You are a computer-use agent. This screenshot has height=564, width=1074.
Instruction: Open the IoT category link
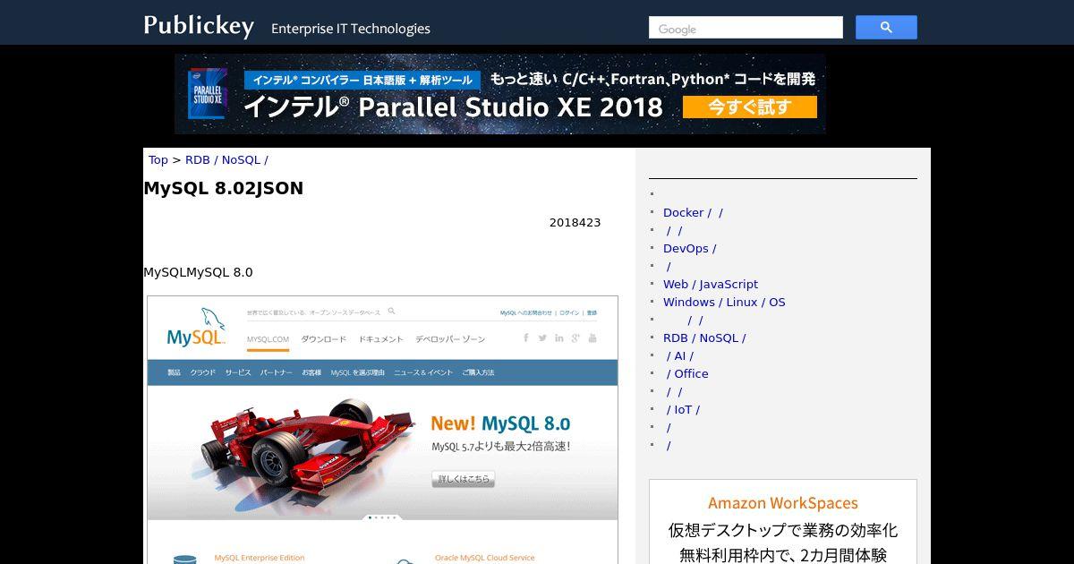(x=683, y=410)
